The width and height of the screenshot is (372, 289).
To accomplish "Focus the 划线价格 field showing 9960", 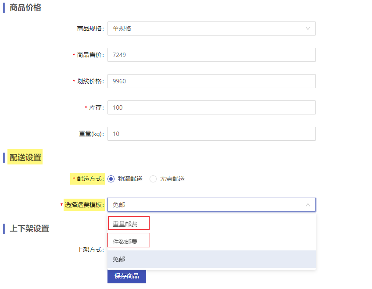I will 211,81.
